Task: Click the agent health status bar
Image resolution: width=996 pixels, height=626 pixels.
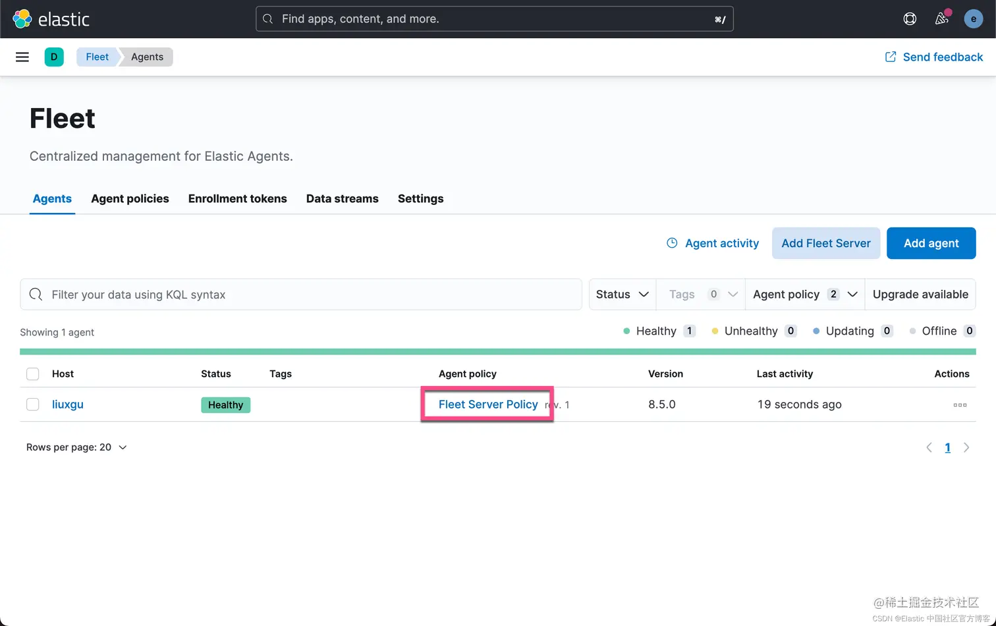Action: 497,352
